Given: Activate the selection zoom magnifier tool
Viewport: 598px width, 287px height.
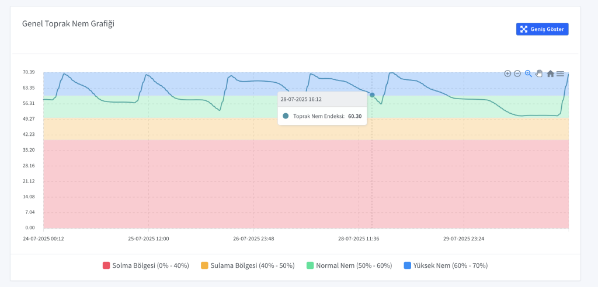Looking at the screenshot, I should tap(528, 73).
